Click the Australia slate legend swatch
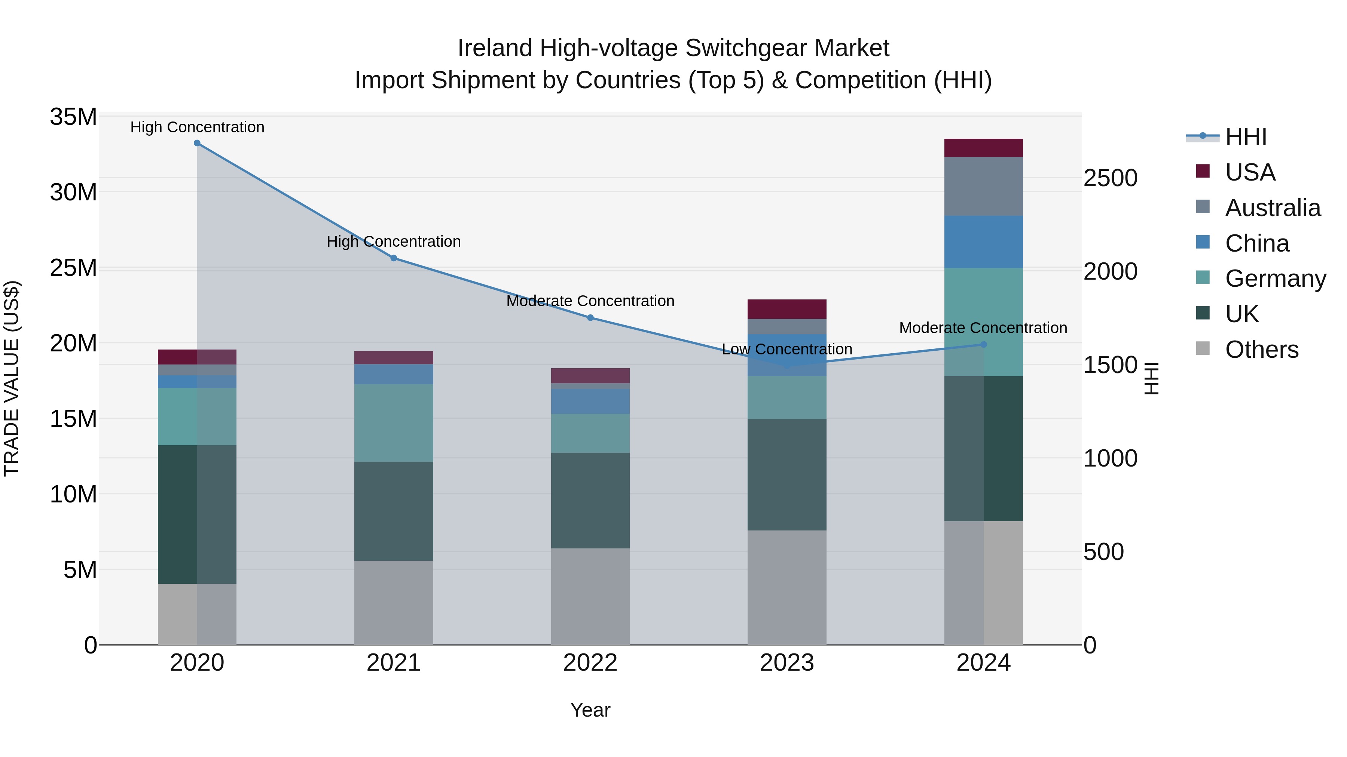 (x=1203, y=206)
